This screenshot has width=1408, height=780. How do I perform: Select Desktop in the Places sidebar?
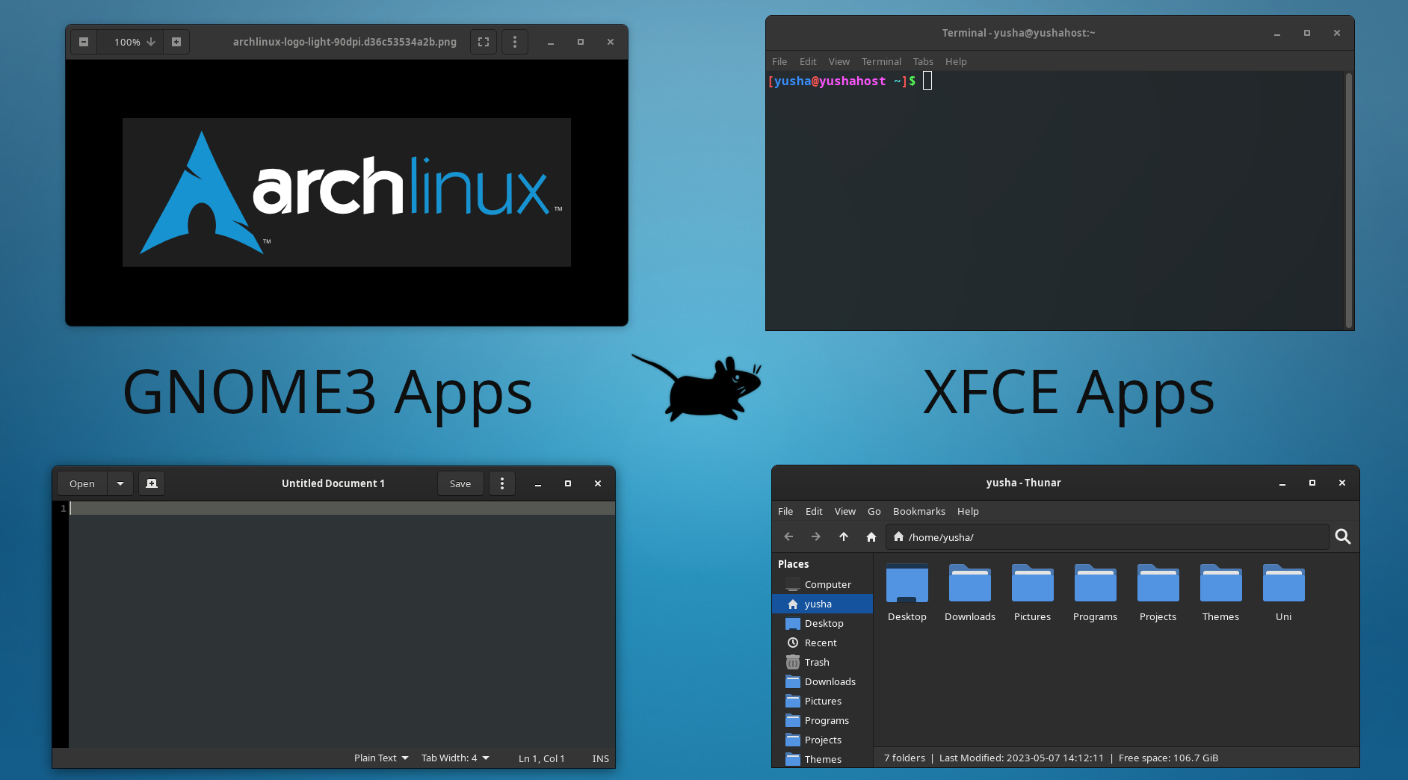(822, 623)
